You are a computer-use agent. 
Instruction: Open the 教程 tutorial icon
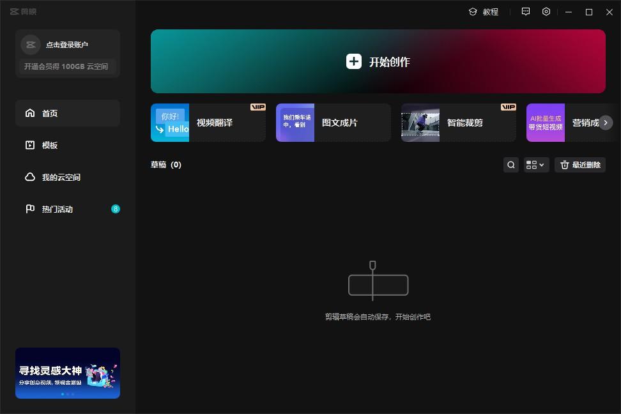pos(473,11)
